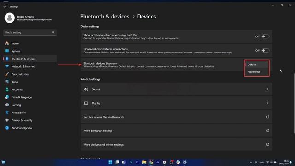
Task: Toggle Download over metered connections switch
Action: (x=265, y=51)
